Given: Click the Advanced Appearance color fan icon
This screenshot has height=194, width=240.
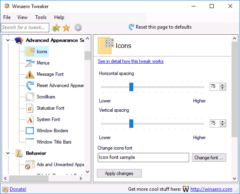Looking at the screenshot, I should point(19,40).
